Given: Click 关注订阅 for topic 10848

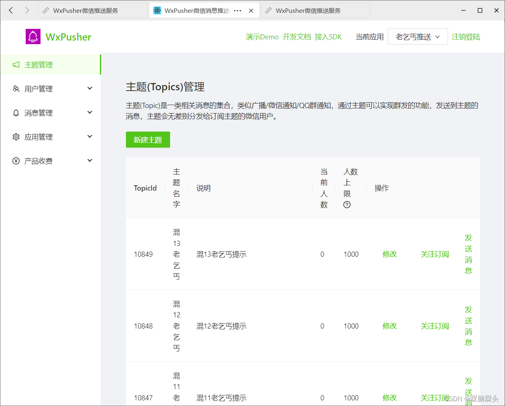Looking at the screenshot, I should (x=435, y=326).
